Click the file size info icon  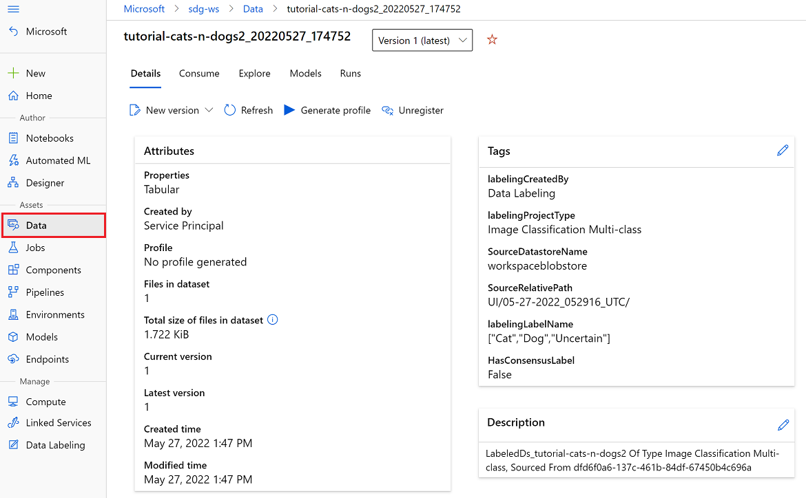[272, 320]
